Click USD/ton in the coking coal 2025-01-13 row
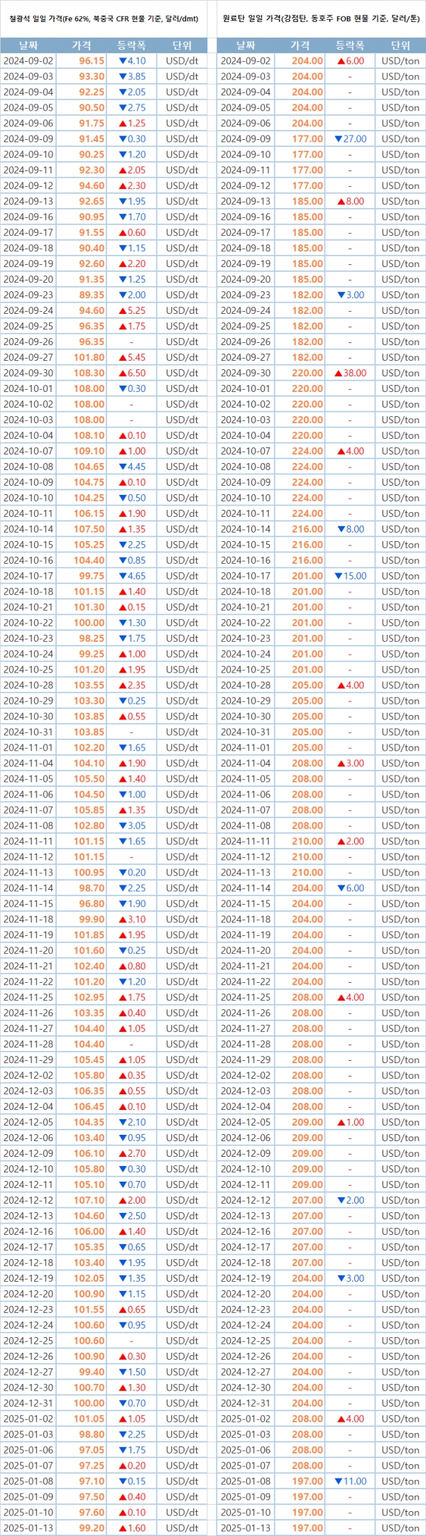This screenshot has width=426, height=1536. [400, 1528]
